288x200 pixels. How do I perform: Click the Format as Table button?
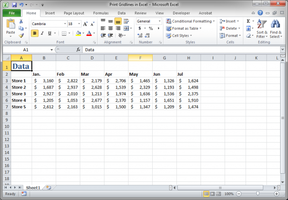pyautogui.click(x=183, y=28)
